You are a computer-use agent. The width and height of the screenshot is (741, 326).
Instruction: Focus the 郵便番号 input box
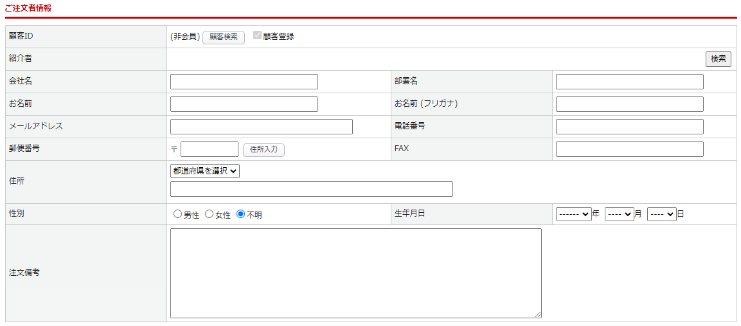[210, 149]
